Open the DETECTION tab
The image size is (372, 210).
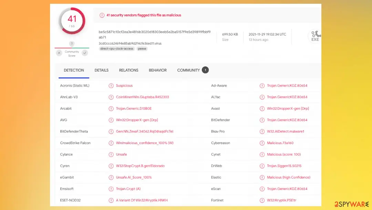(x=74, y=70)
